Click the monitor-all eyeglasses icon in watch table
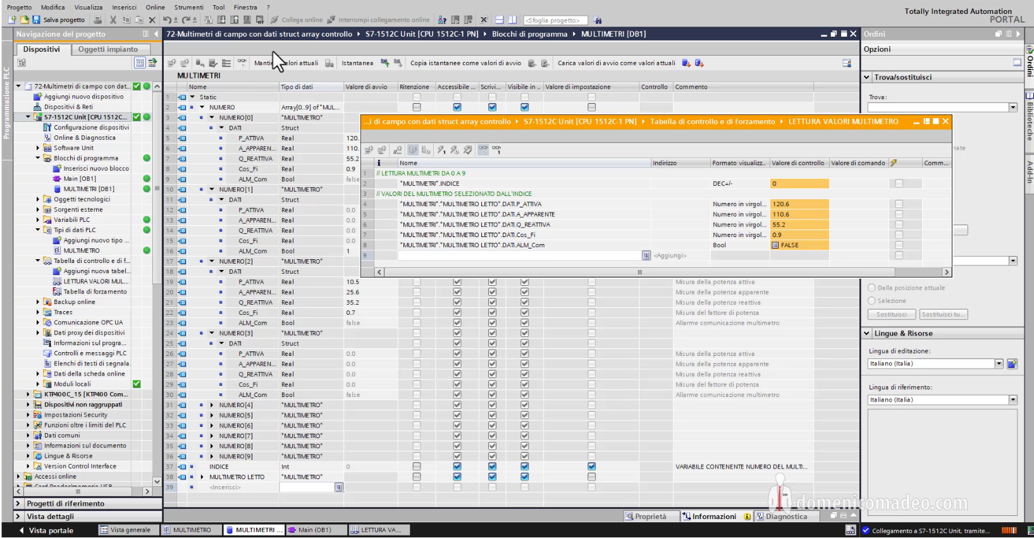Screen dimensions: 1034x538 tap(483, 150)
